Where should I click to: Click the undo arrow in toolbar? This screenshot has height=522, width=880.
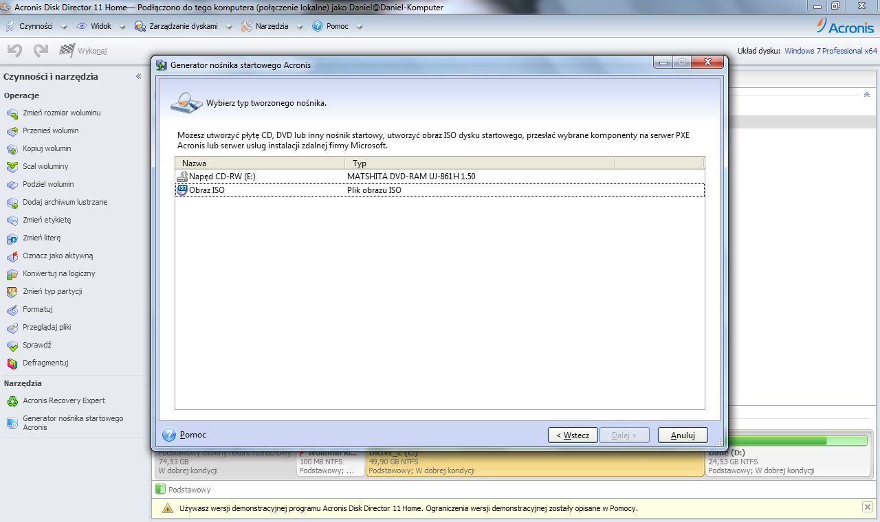(15, 50)
